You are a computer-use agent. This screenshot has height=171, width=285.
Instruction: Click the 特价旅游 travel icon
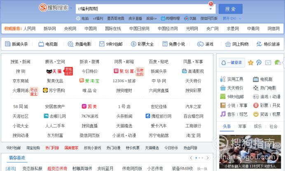click(x=259, y=44)
